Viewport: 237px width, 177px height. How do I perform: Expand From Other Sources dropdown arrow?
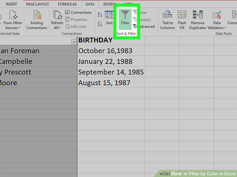(20, 28)
